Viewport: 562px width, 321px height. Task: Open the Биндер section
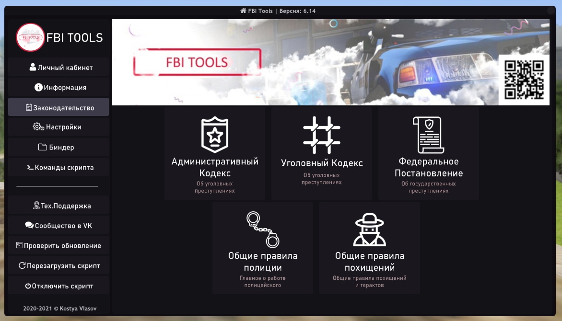click(x=59, y=147)
